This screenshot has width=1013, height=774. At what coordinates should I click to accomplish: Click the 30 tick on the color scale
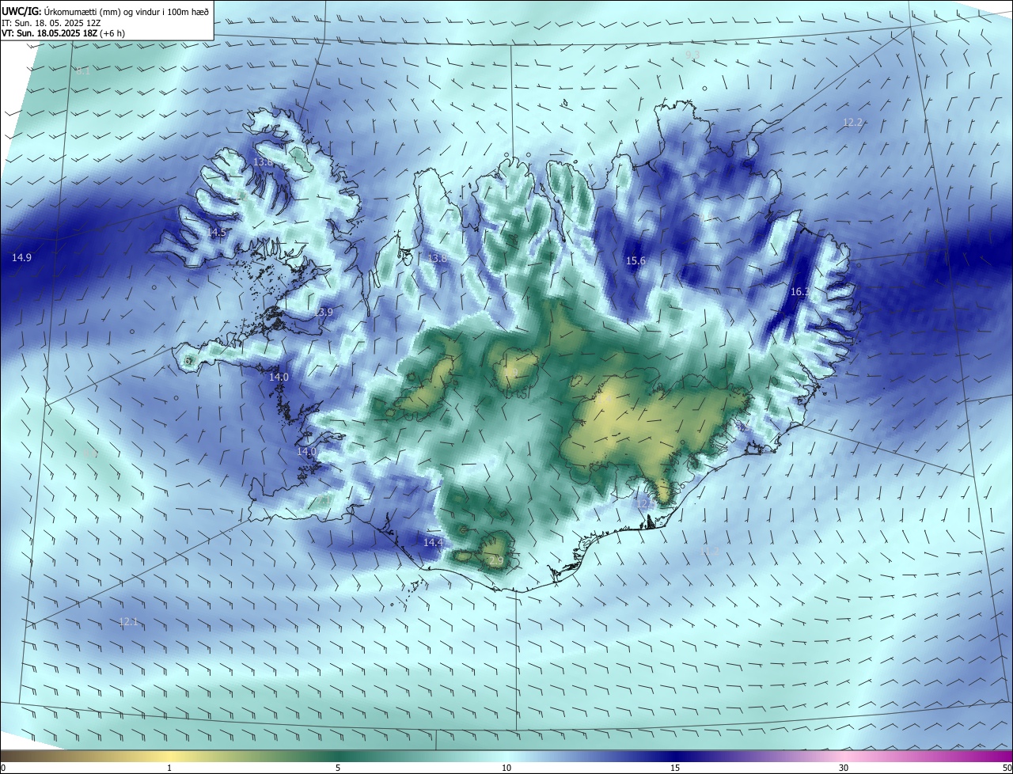(844, 768)
